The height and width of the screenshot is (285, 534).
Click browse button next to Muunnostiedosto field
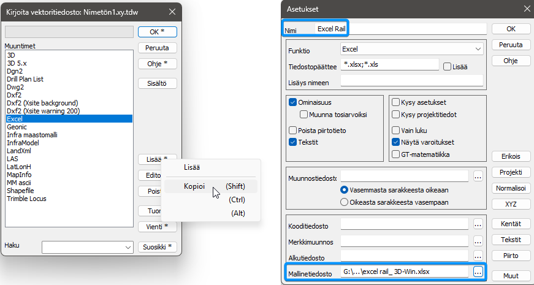pyautogui.click(x=478, y=177)
